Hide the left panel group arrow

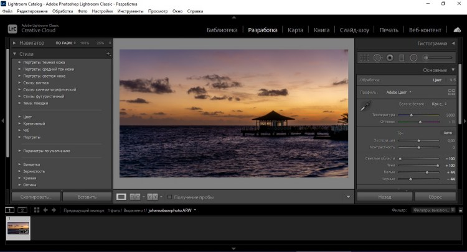pyautogui.click(x=2, y=121)
